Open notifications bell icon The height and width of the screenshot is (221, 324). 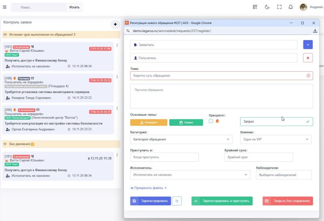click(290, 7)
